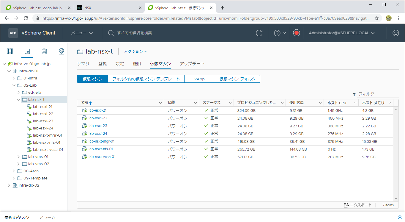Viewport: 405px width, 222px height.
Task: Click VM icon of lab-nsxt-mgr-01 in table
Action: pos(84,141)
